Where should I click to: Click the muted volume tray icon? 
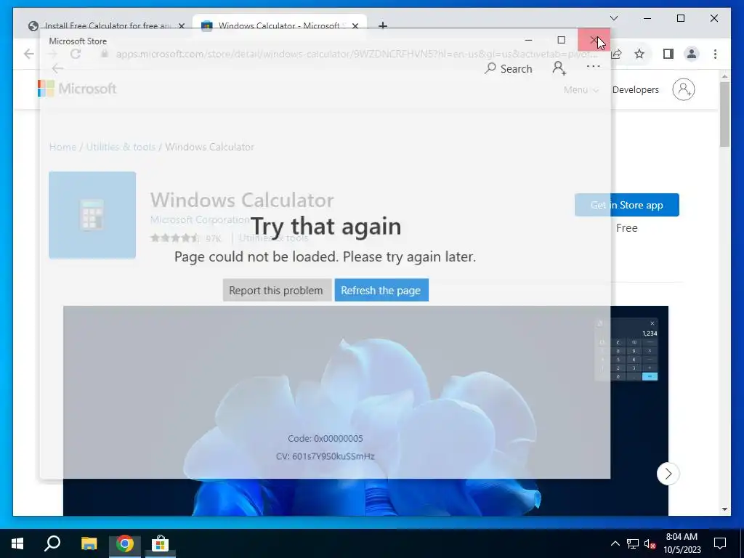click(x=650, y=543)
